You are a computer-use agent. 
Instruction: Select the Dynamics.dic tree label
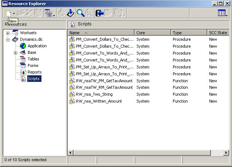(31, 39)
